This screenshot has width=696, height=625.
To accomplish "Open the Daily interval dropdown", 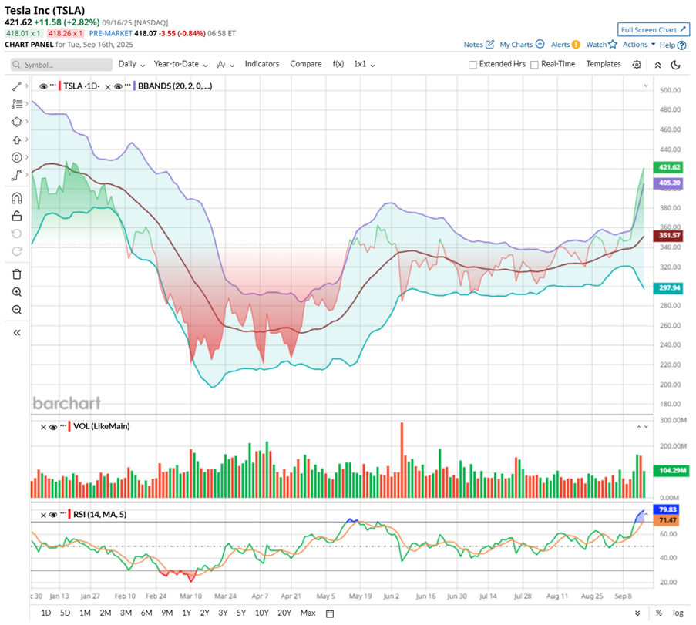I will (131, 64).
